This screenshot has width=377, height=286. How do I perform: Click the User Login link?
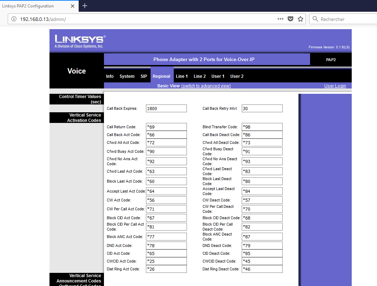point(335,86)
